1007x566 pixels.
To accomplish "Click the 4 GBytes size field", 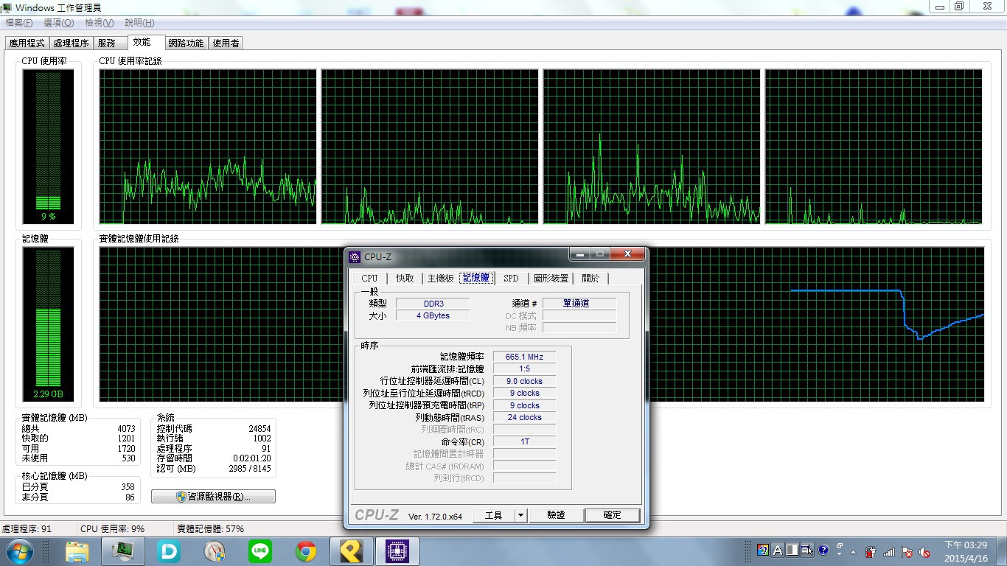I will [433, 315].
